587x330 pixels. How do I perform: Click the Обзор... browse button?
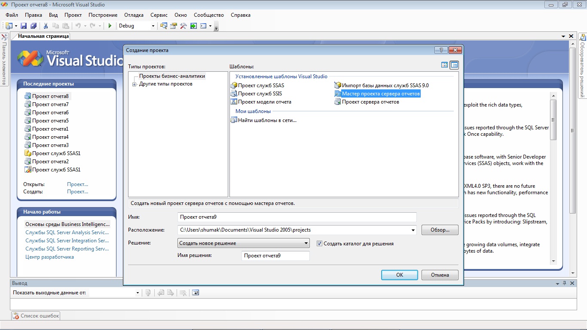(x=440, y=230)
